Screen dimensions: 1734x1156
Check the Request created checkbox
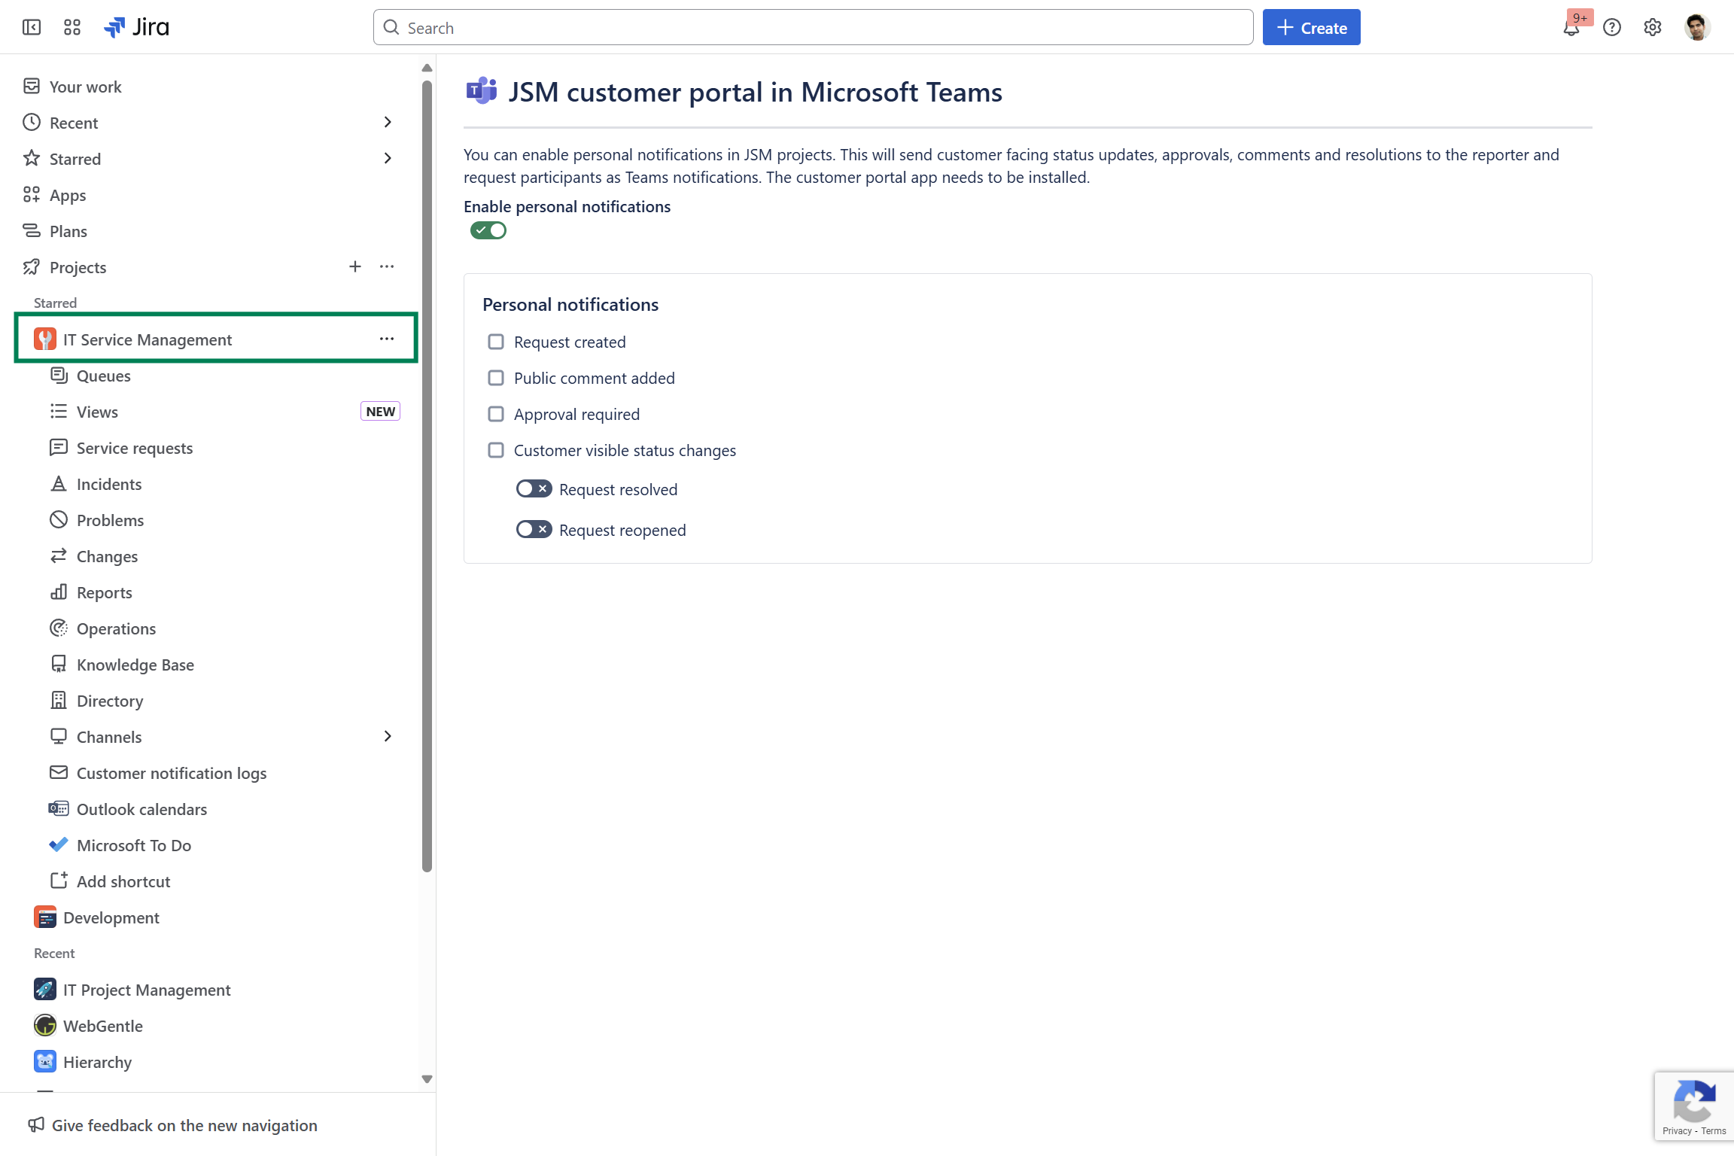496,342
